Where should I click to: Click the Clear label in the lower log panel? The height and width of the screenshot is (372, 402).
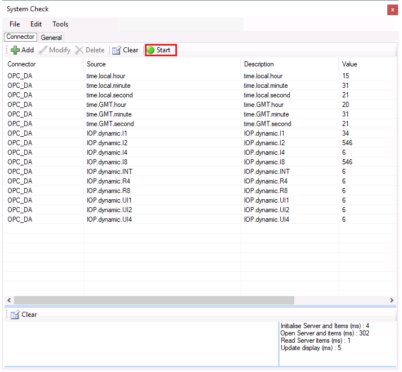tap(29, 315)
